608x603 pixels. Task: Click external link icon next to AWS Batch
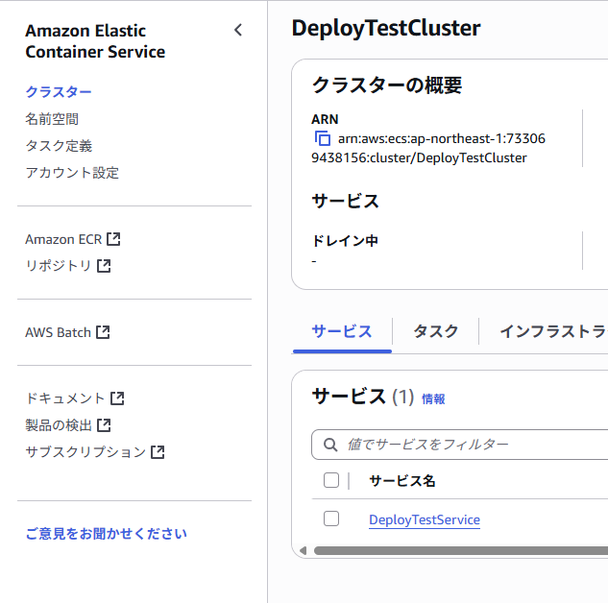pos(103,332)
